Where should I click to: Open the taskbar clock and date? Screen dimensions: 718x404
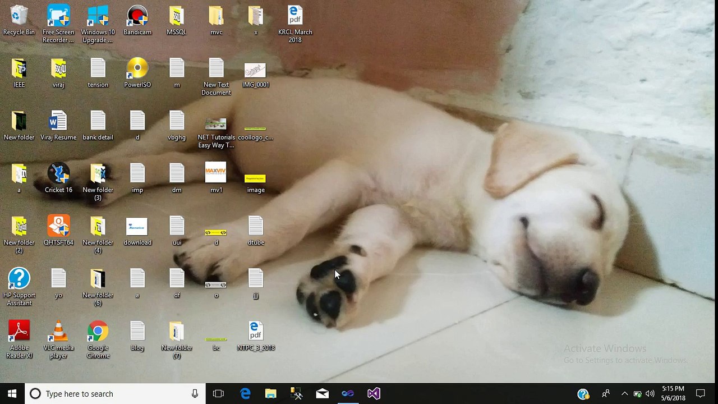[673, 394]
